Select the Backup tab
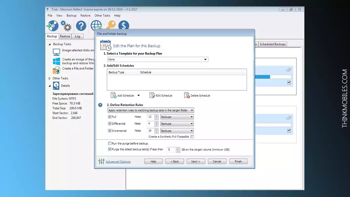 pyautogui.click(x=52, y=36)
